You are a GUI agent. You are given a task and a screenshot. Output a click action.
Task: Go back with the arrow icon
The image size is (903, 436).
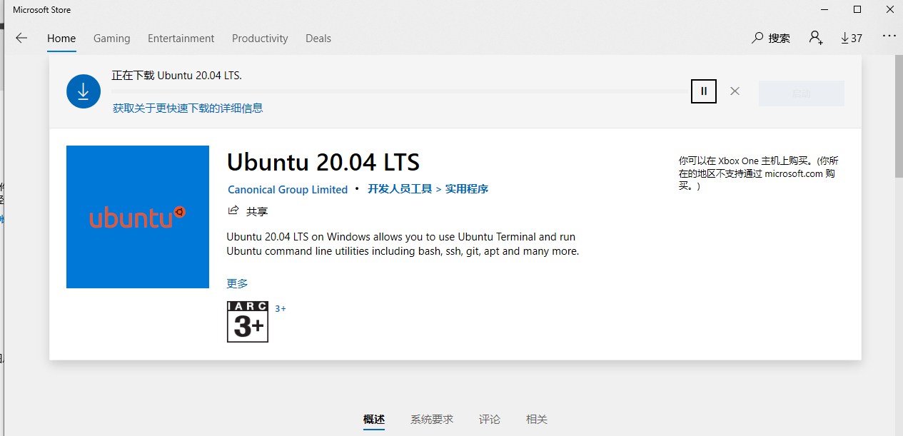21,39
